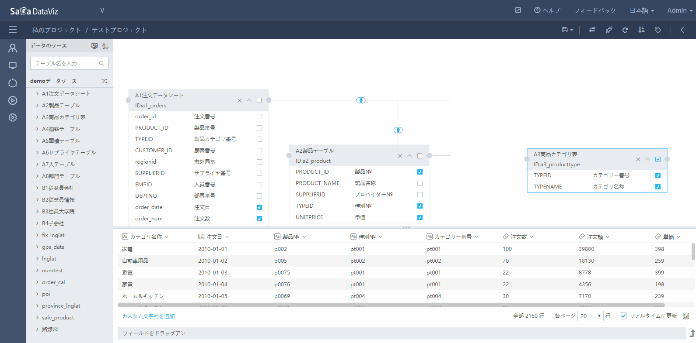Check the order_id field checkbox

pyautogui.click(x=259, y=117)
